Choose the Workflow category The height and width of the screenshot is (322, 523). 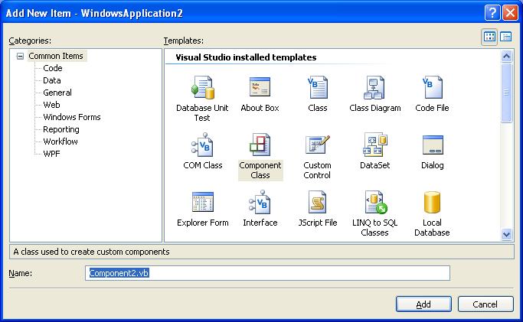(x=60, y=141)
